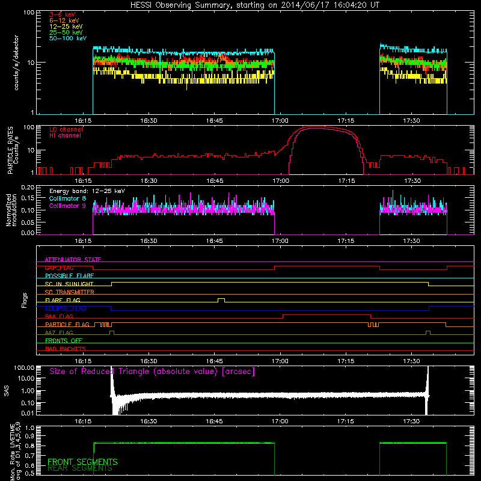Click the SC_IN_SUNLIGHT flag label
Image resolution: width=481 pixels, height=481 pixels.
pos(69,284)
